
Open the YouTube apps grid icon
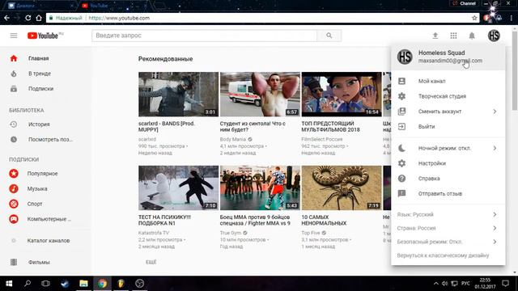click(x=453, y=36)
